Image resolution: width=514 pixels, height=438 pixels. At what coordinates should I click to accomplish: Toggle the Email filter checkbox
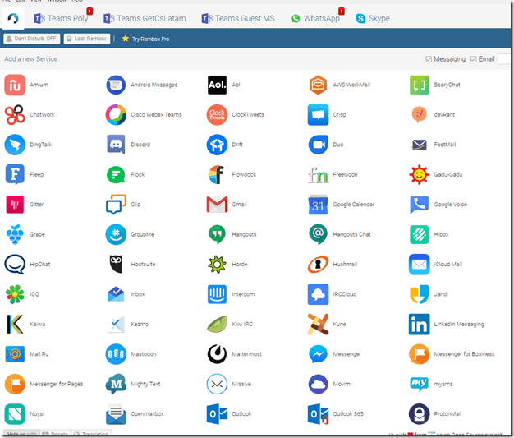[x=473, y=59]
